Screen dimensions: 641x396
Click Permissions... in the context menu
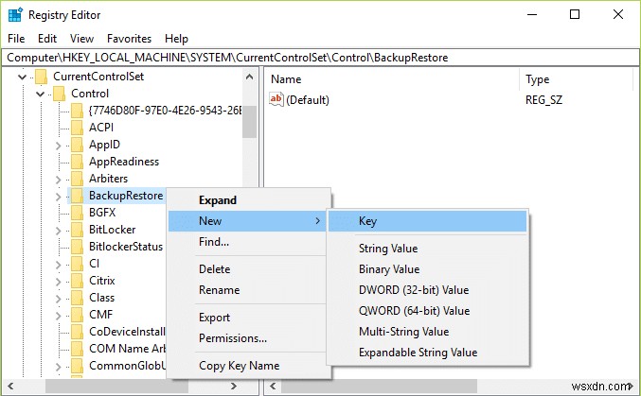pyautogui.click(x=233, y=337)
